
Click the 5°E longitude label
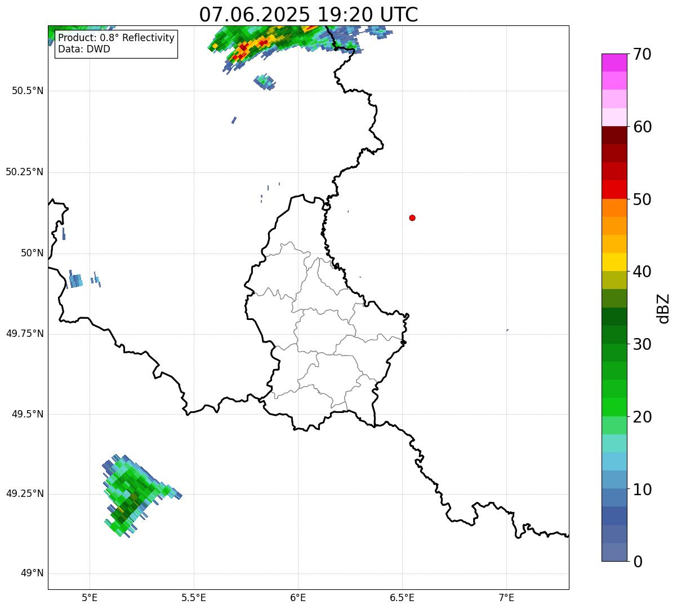(90, 598)
